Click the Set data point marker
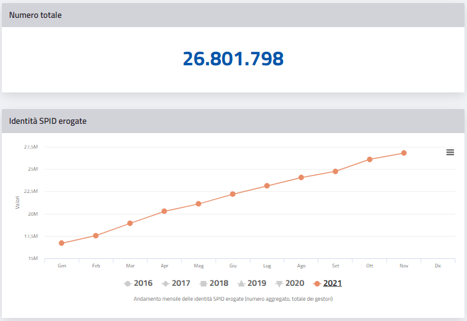467x321 pixels. point(336,171)
